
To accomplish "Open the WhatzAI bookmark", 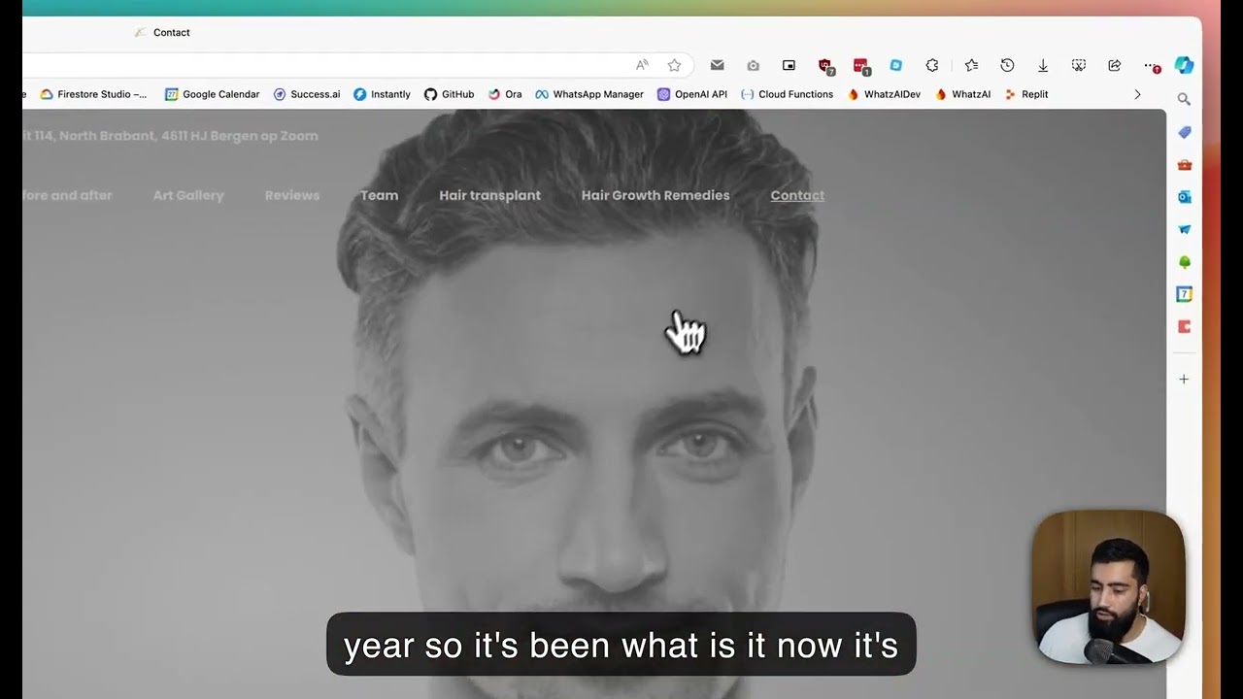I will click(963, 94).
